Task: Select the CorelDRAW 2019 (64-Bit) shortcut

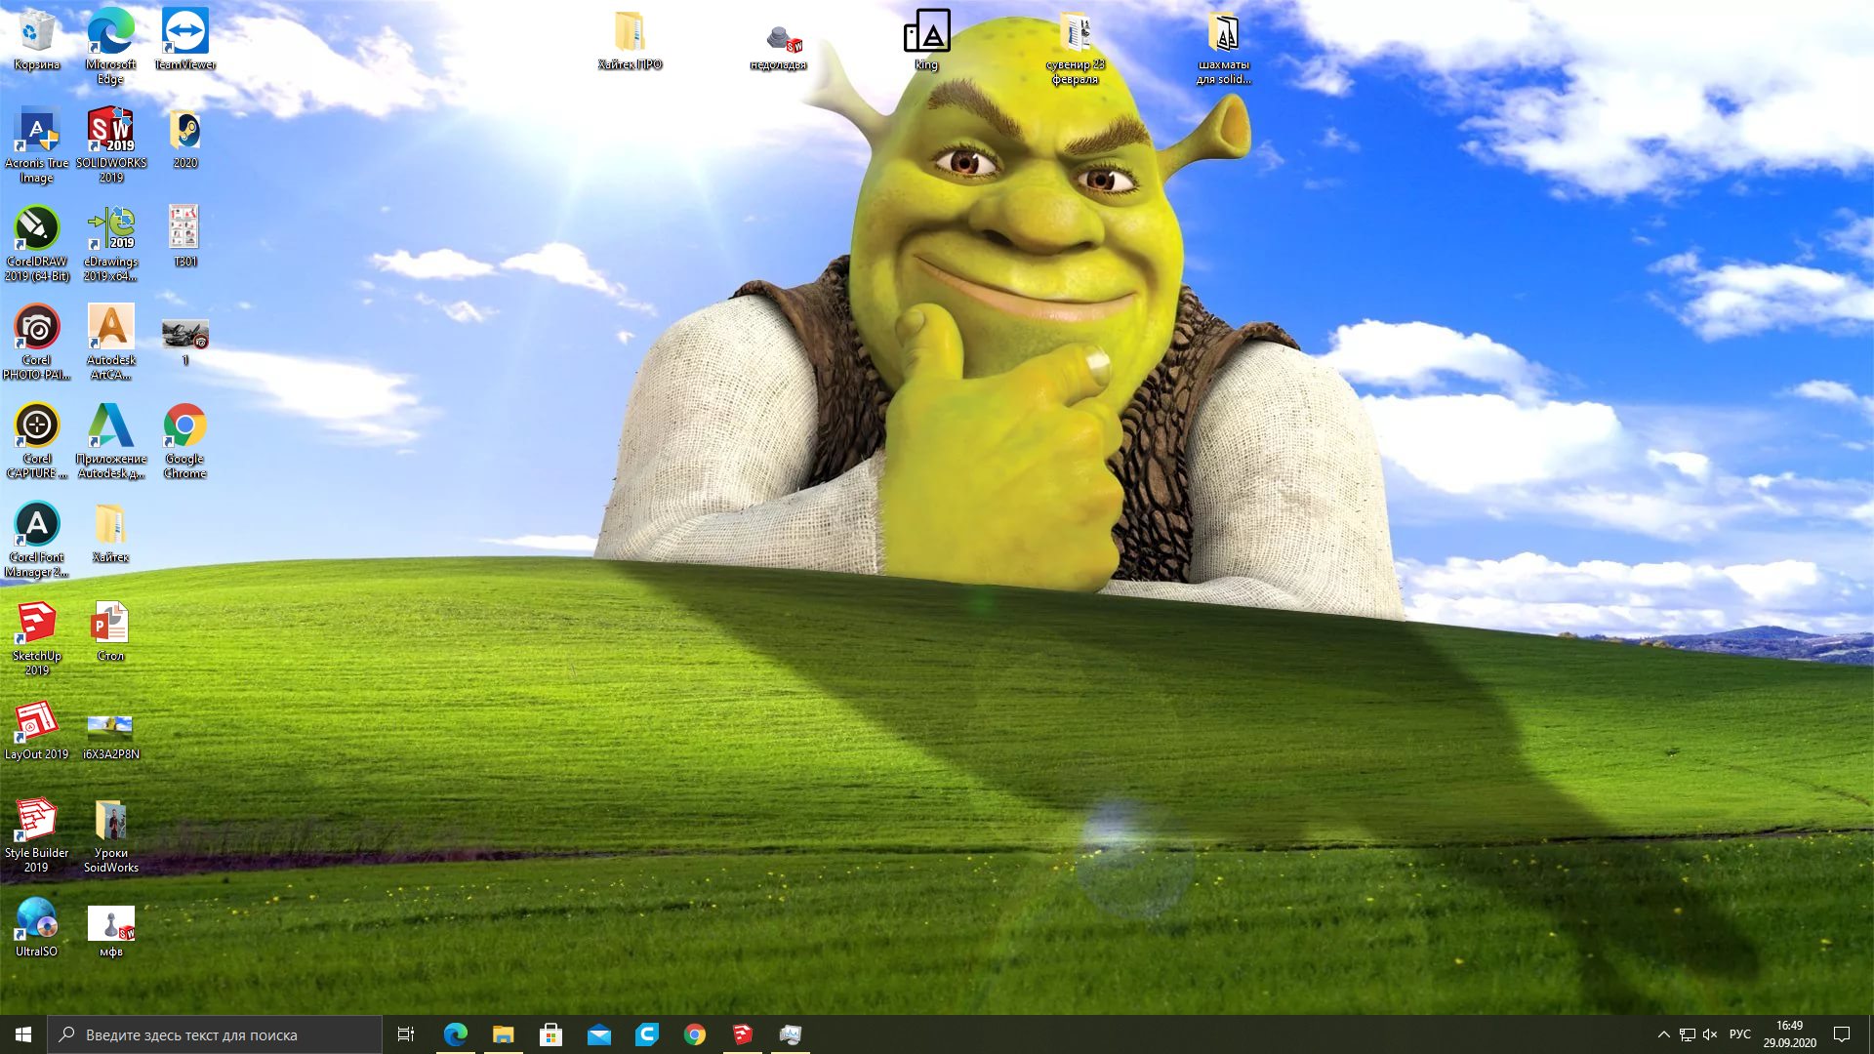Action: point(36,244)
